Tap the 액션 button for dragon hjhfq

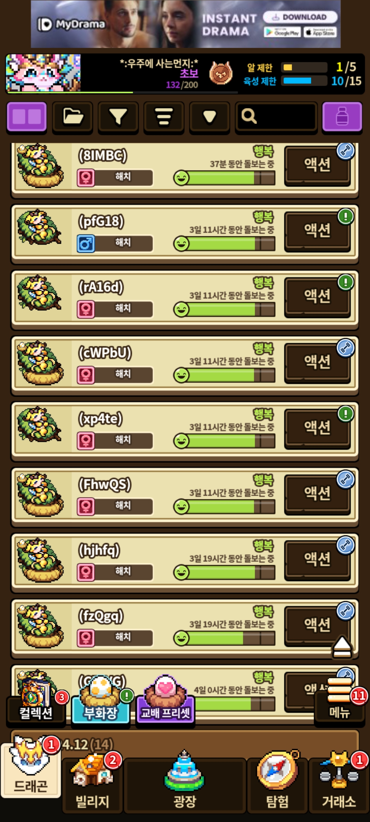point(317,559)
